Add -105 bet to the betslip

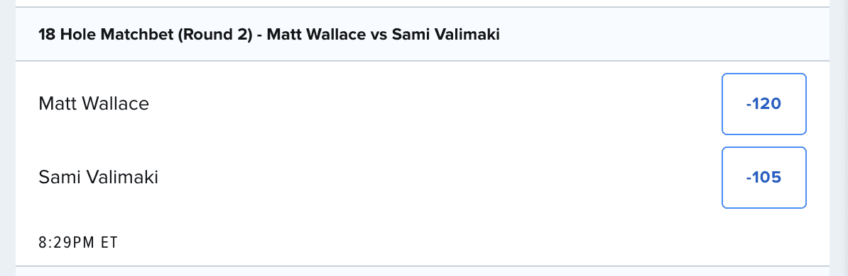coord(763,178)
